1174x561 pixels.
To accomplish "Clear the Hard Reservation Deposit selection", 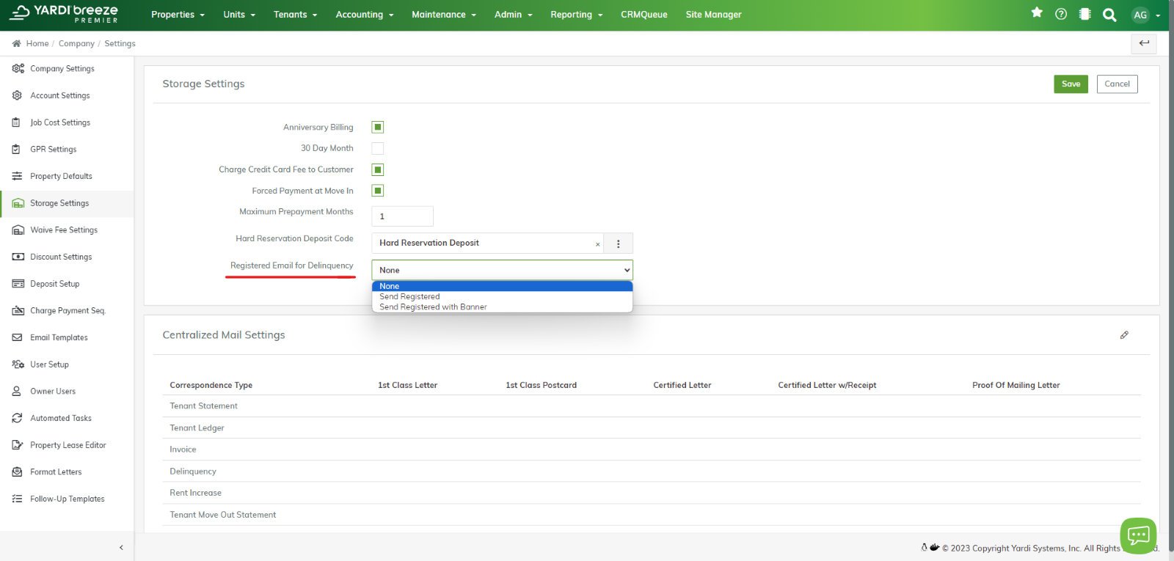I will click(x=597, y=244).
